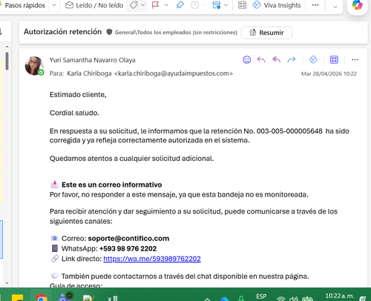Image resolution: width=371 pixels, height=301 pixels.
Task: Forward the message
Action: [x=292, y=59]
